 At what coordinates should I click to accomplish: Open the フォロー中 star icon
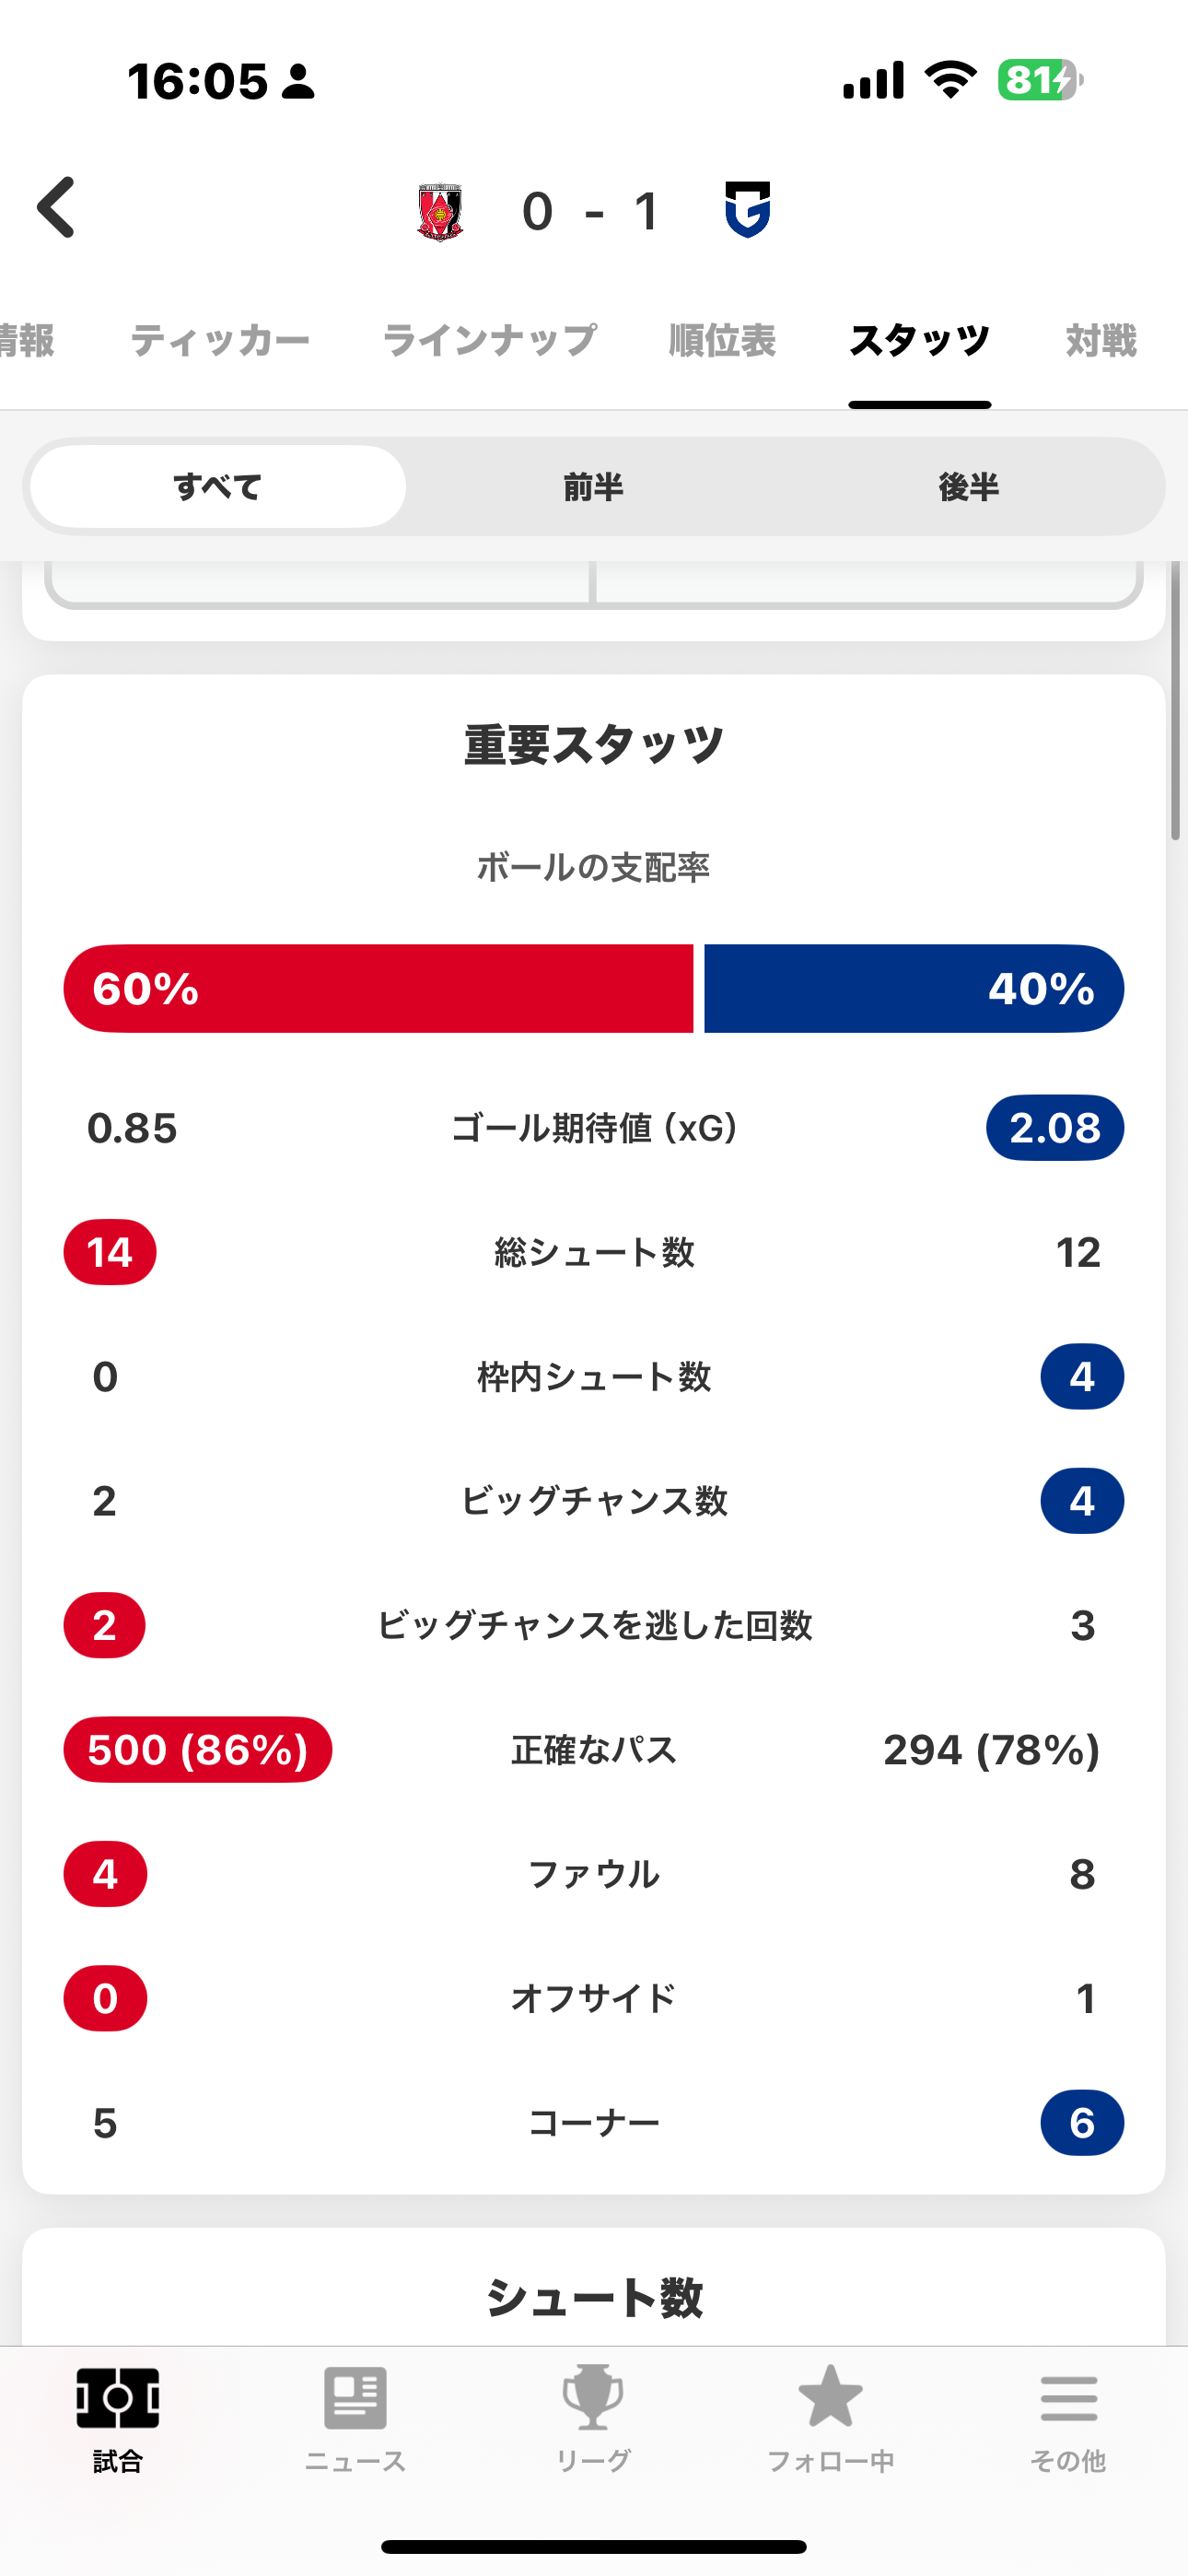click(830, 2396)
